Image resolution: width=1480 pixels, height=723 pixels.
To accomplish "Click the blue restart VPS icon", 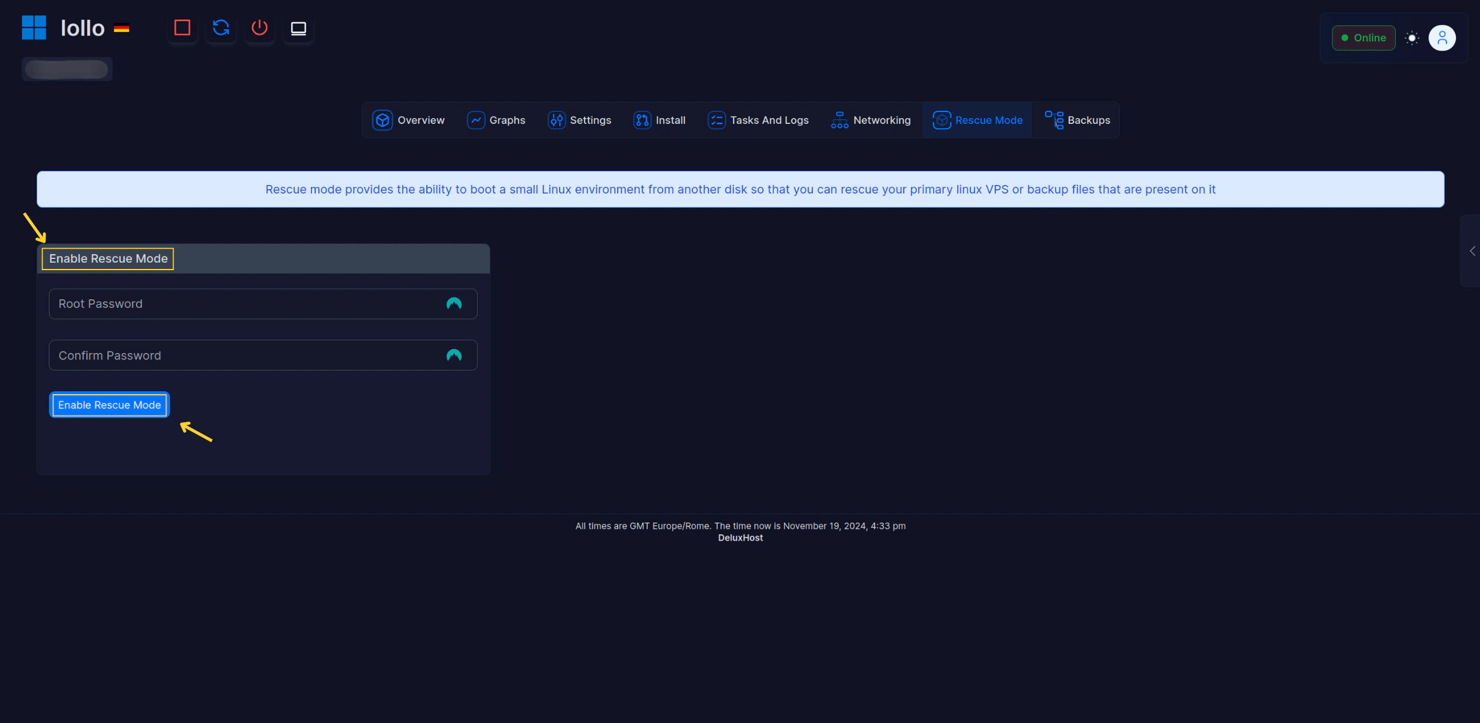I will tap(221, 28).
